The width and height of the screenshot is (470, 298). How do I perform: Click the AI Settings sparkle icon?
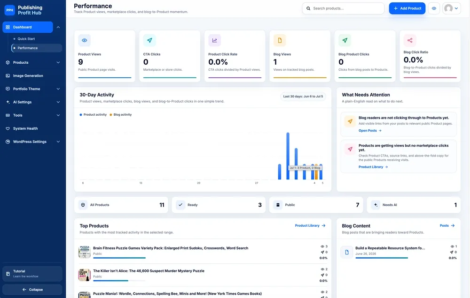pos(8,102)
